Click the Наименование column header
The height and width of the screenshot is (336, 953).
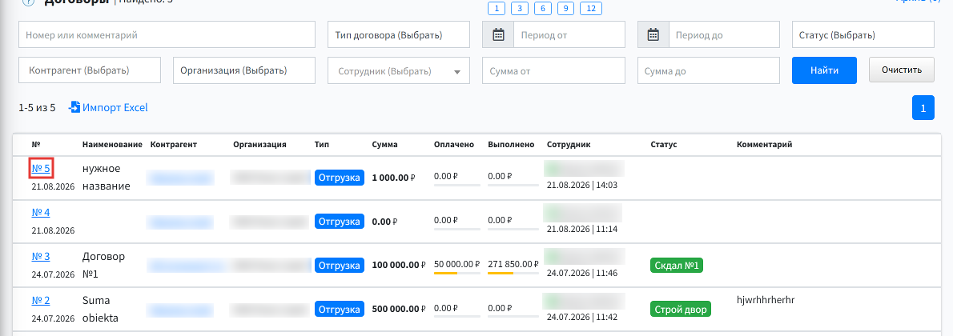click(x=112, y=145)
